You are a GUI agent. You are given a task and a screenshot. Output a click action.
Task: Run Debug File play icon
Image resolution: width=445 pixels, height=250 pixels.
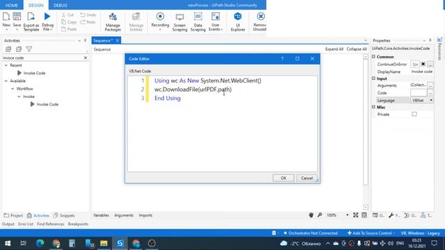47,17
